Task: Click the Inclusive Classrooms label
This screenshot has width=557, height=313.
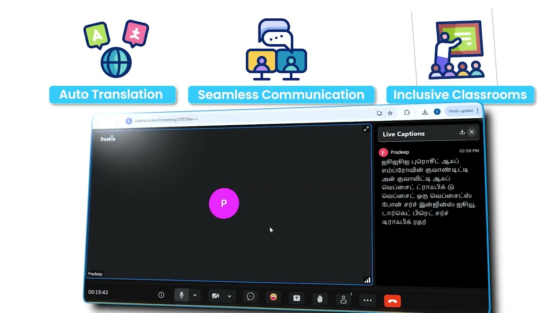Action: point(460,95)
